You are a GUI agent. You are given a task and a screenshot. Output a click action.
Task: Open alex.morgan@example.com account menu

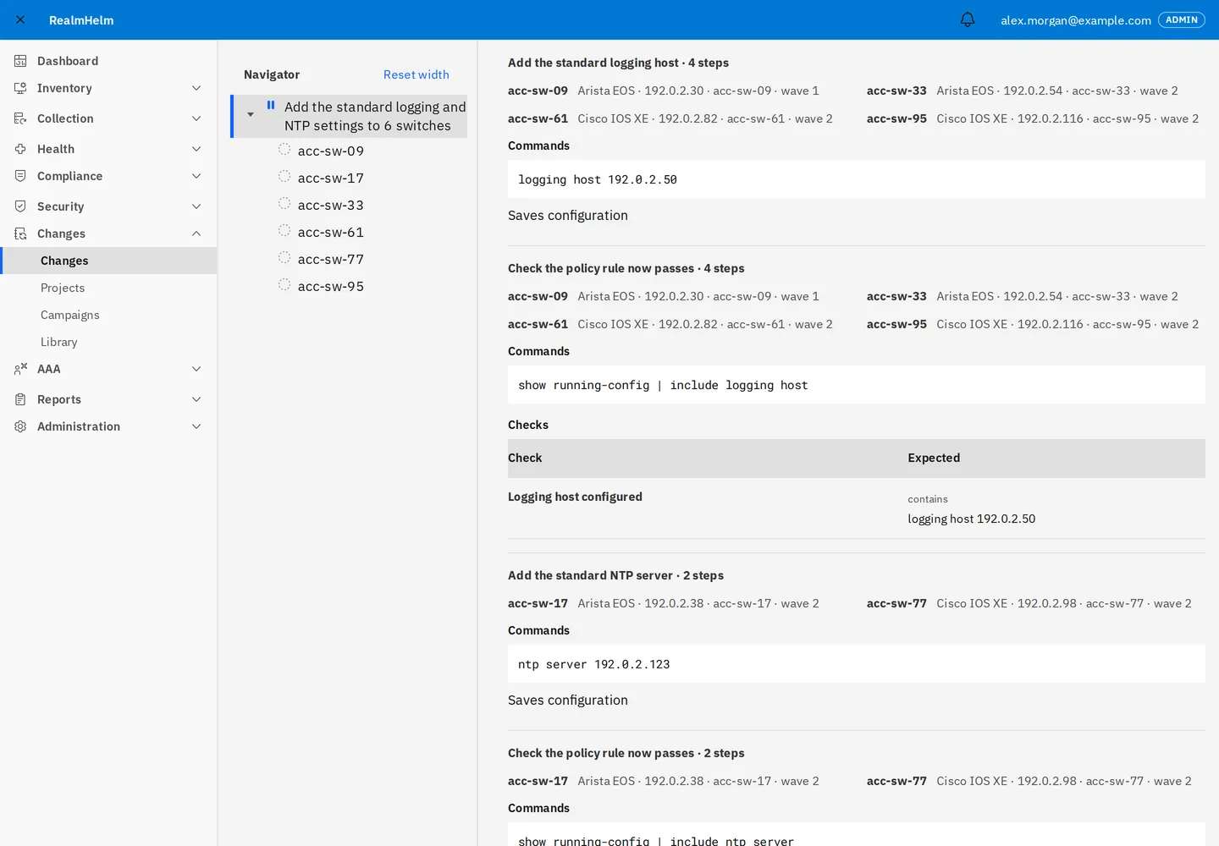[x=1076, y=20]
